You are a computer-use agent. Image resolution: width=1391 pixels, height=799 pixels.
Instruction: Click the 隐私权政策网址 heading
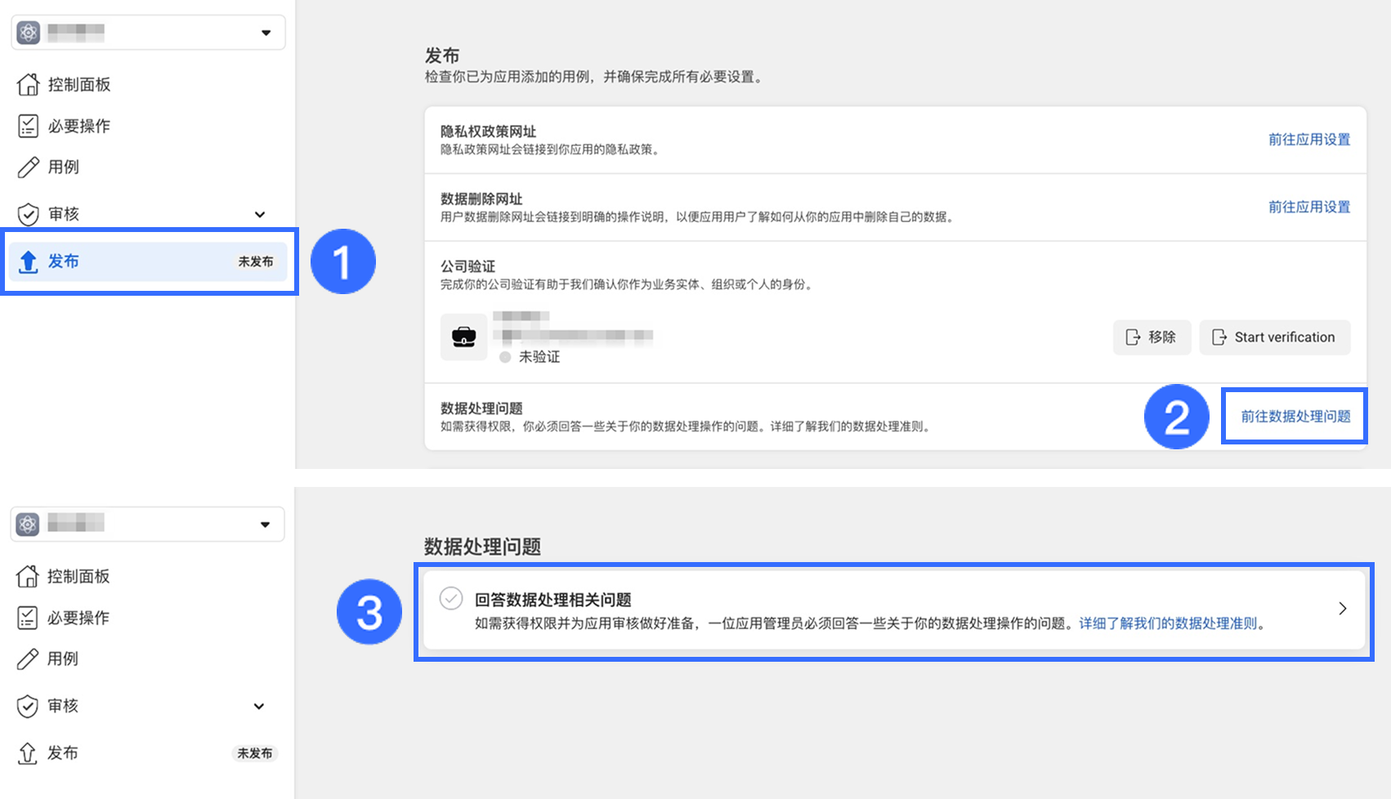[x=489, y=132]
